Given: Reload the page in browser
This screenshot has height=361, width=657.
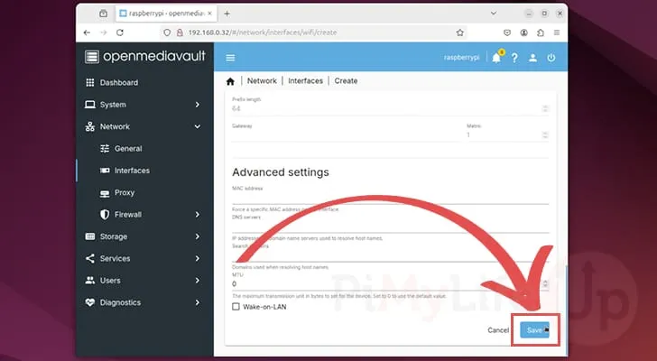Looking at the screenshot, I should tap(120, 32).
